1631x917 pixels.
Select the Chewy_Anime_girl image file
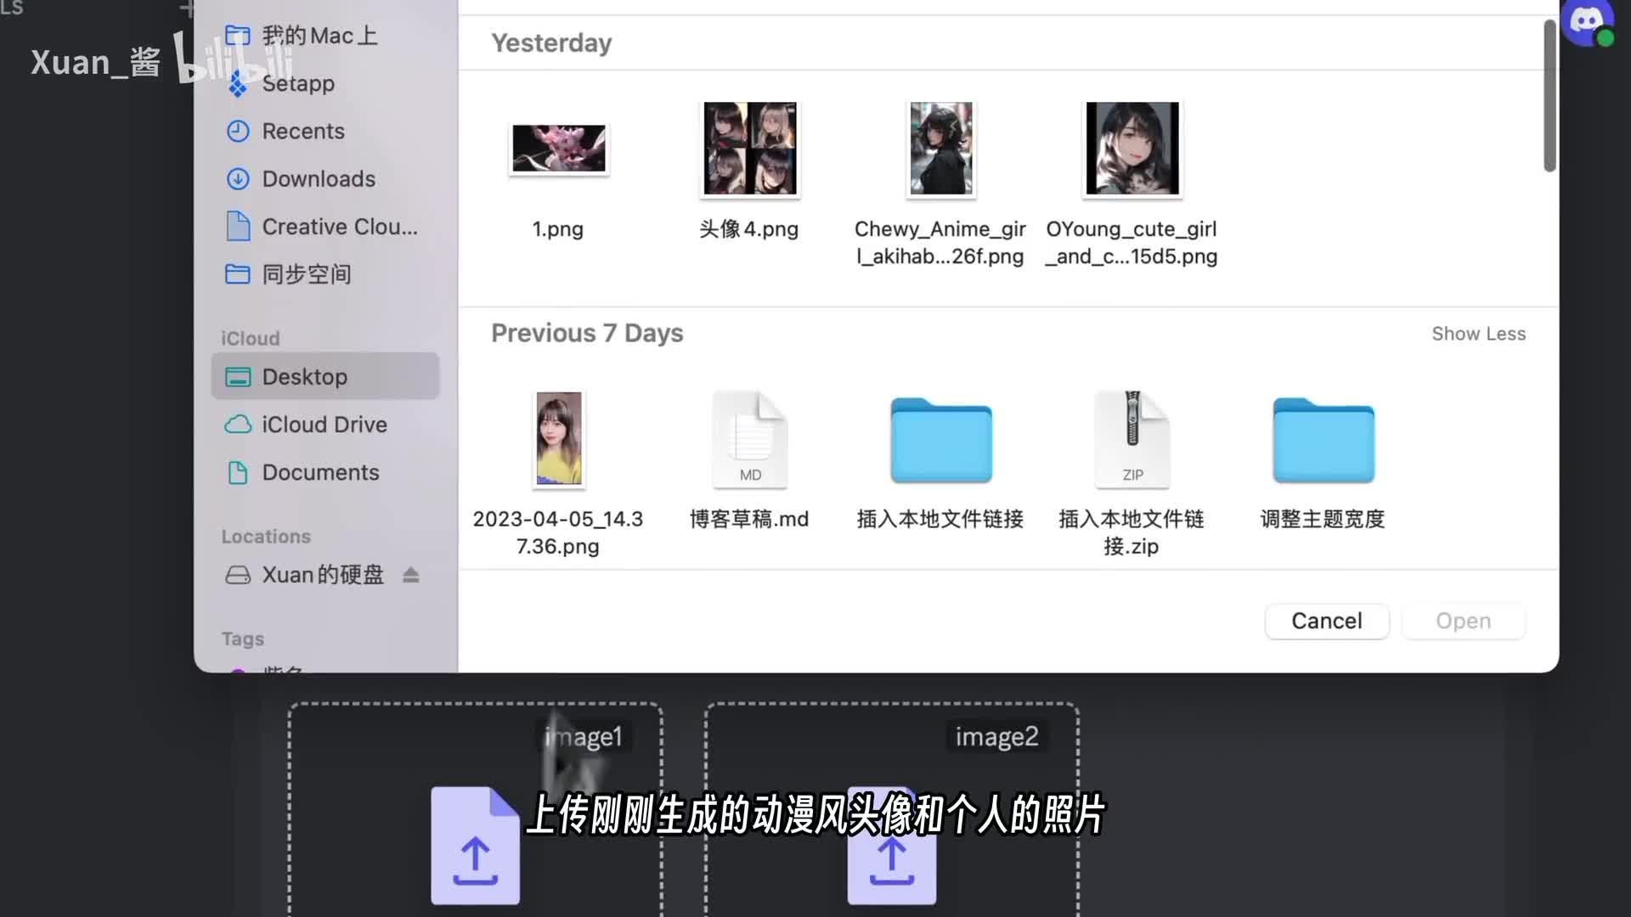coord(940,149)
